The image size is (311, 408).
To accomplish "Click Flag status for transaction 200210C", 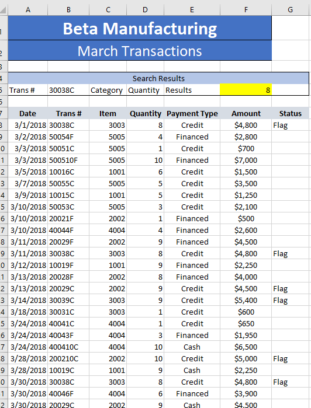I will click(x=290, y=358).
